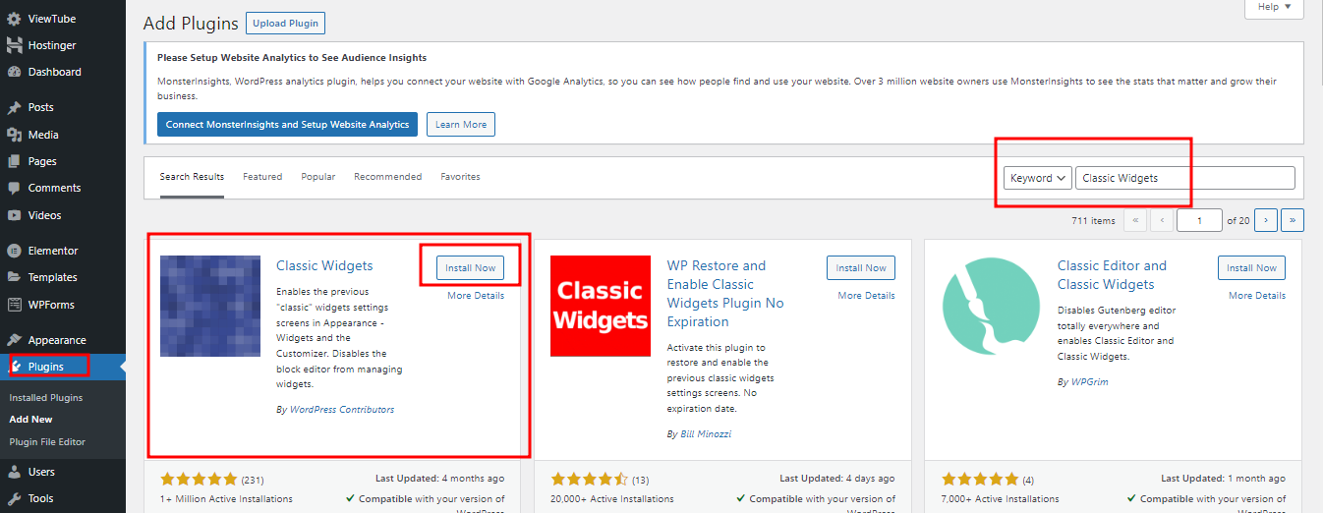Image resolution: width=1323 pixels, height=513 pixels.
Task: Click the Comments bubble icon
Action: pos(14,188)
